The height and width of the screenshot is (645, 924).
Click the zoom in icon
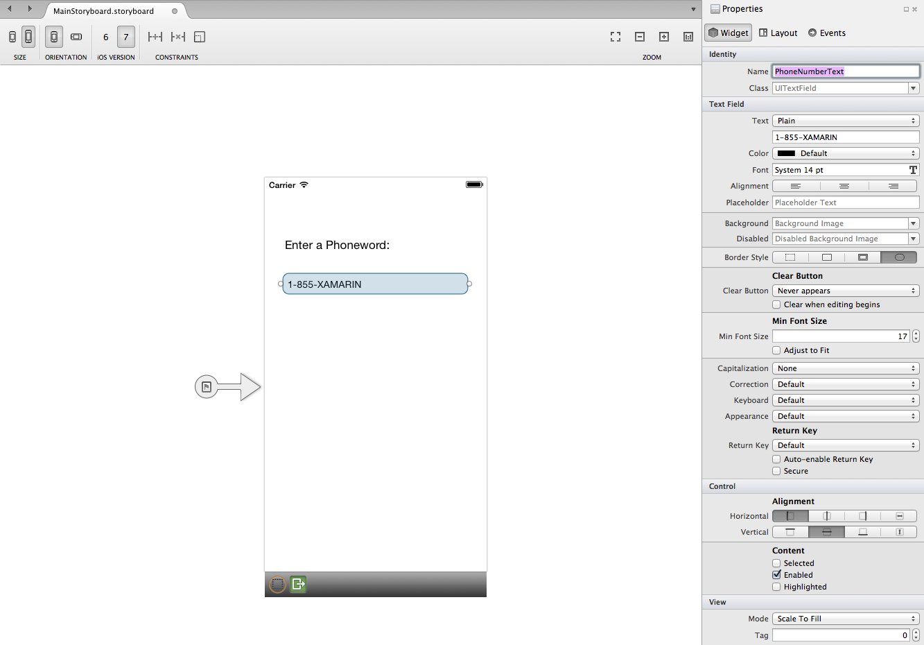(x=663, y=37)
